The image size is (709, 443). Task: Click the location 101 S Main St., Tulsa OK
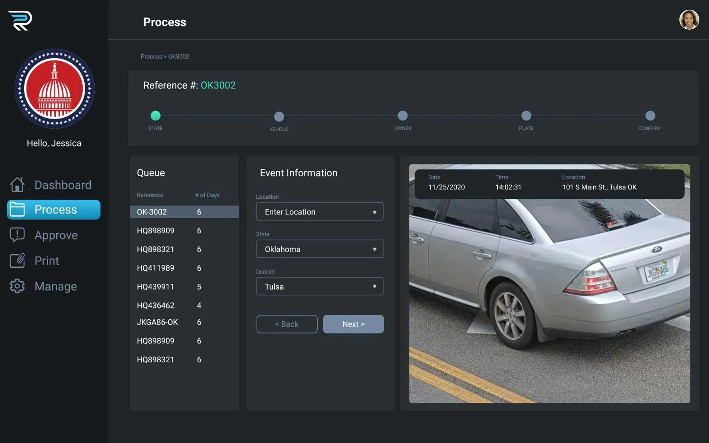[599, 187]
